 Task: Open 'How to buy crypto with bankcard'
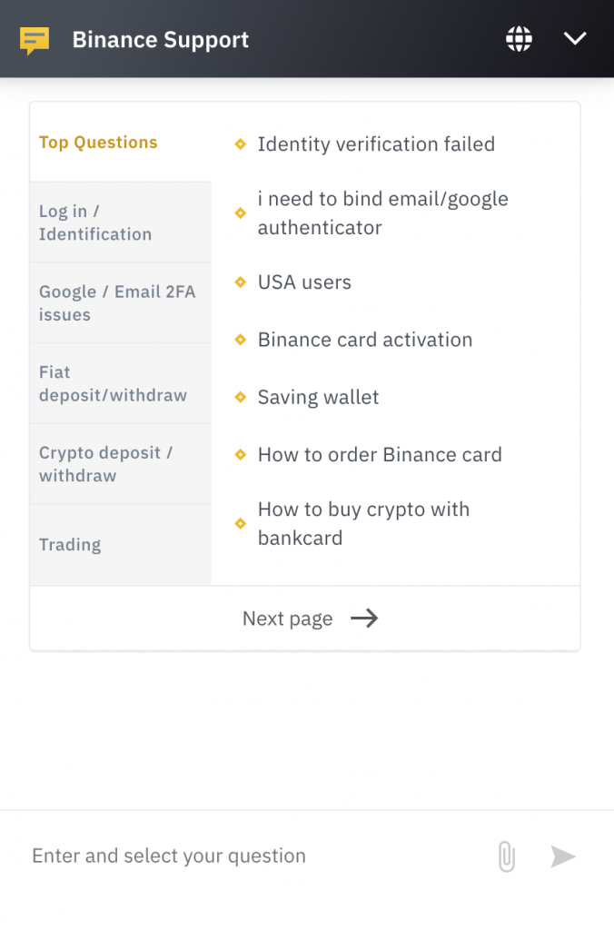coord(363,524)
